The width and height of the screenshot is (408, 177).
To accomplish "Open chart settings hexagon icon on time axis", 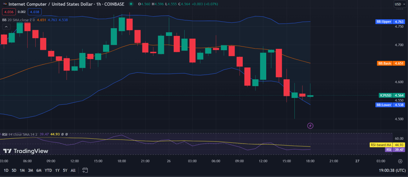I will [400, 161].
